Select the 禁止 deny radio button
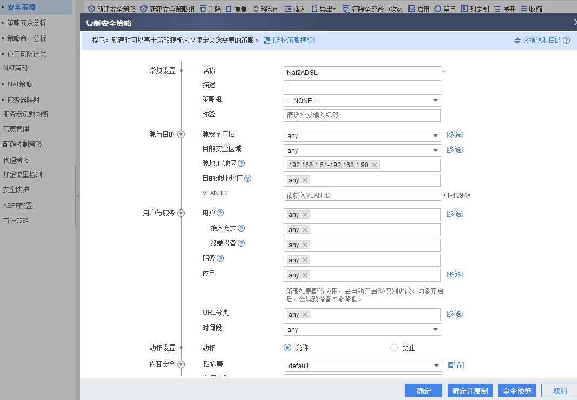This screenshot has height=400, width=577. (x=394, y=348)
